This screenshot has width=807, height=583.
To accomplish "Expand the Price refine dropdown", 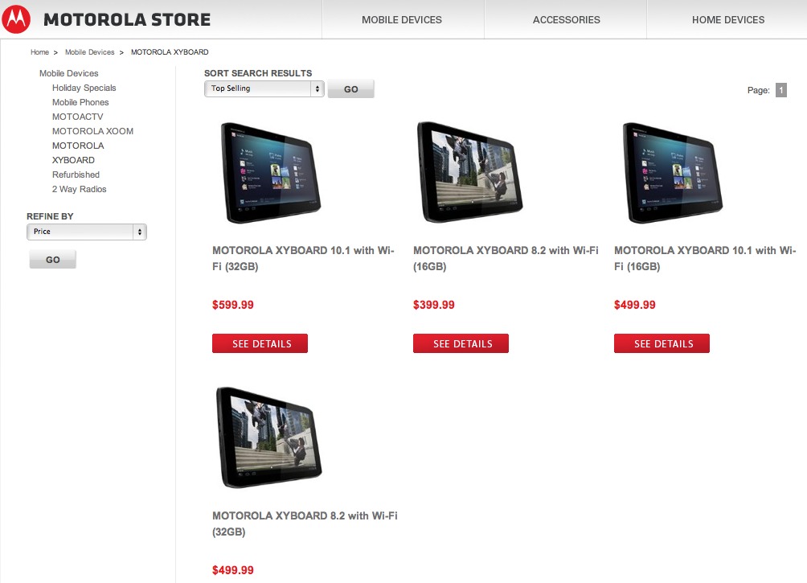I will (x=87, y=232).
